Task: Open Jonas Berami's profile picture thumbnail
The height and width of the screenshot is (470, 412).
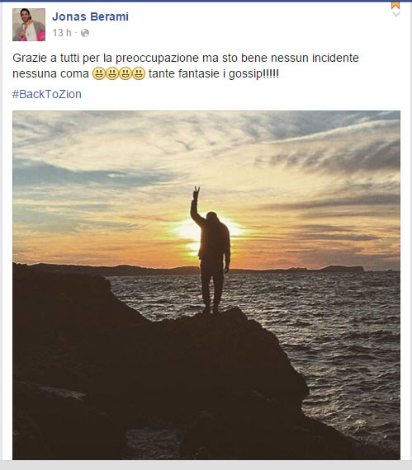Action: click(x=29, y=25)
